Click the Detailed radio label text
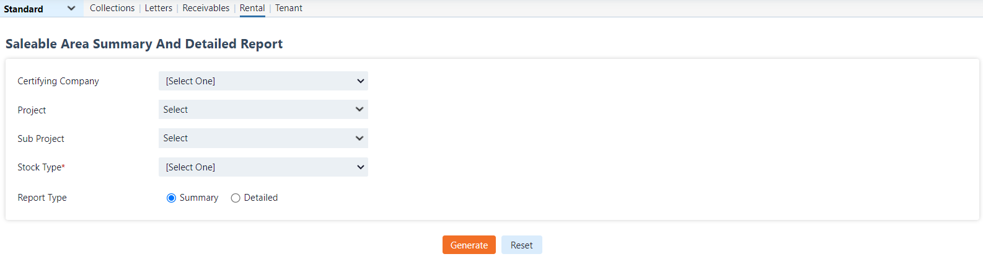 coord(261,198)
